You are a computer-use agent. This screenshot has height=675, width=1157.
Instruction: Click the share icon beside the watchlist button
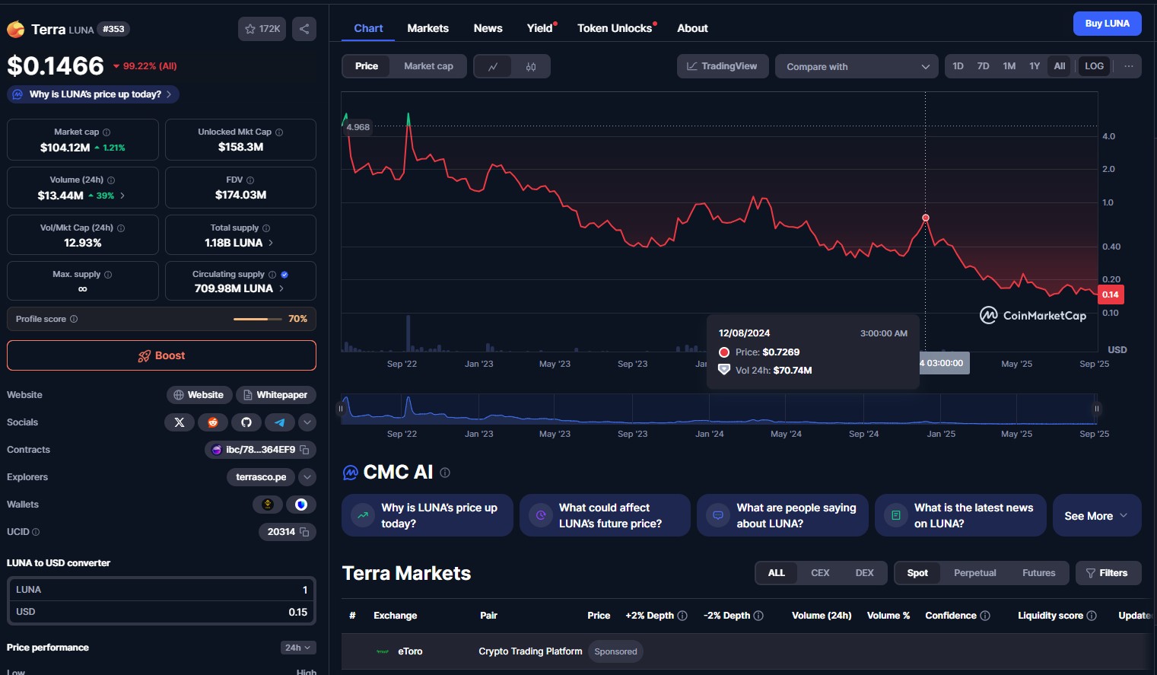pyautogui.click(x=304, y=29)
